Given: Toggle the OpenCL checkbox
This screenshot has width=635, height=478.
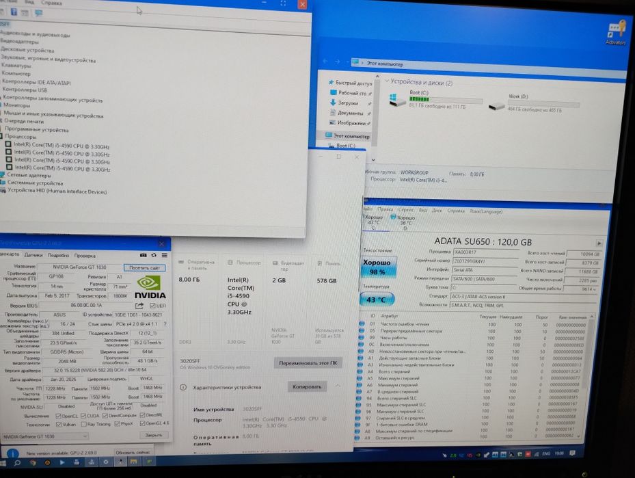Looking at the screenshot, I should click(x=58, y=416).
